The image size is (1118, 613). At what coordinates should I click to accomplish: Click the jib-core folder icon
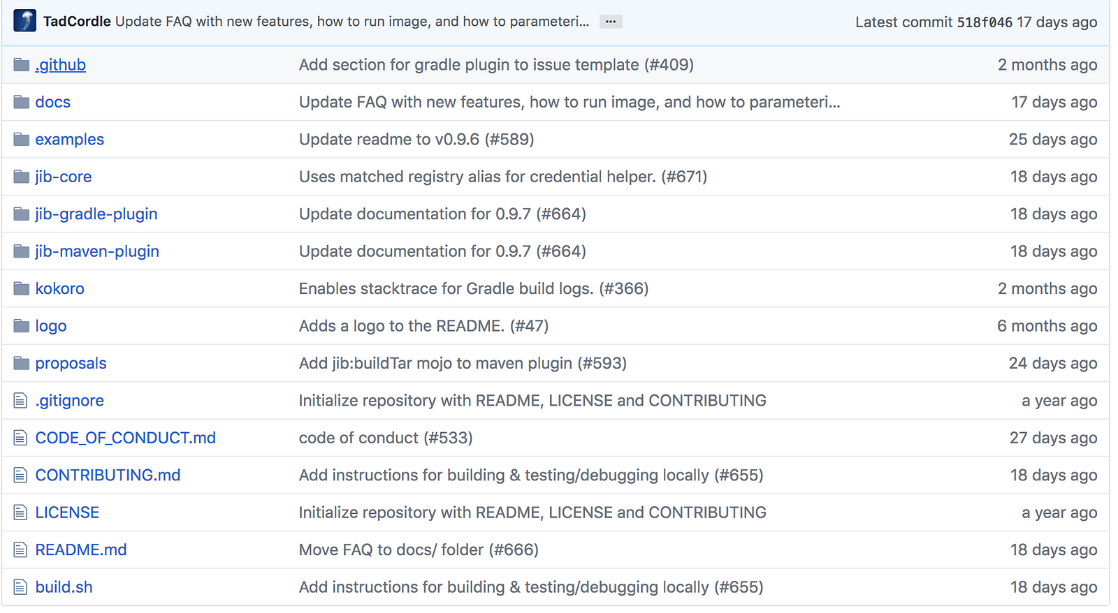coord(22,177)
